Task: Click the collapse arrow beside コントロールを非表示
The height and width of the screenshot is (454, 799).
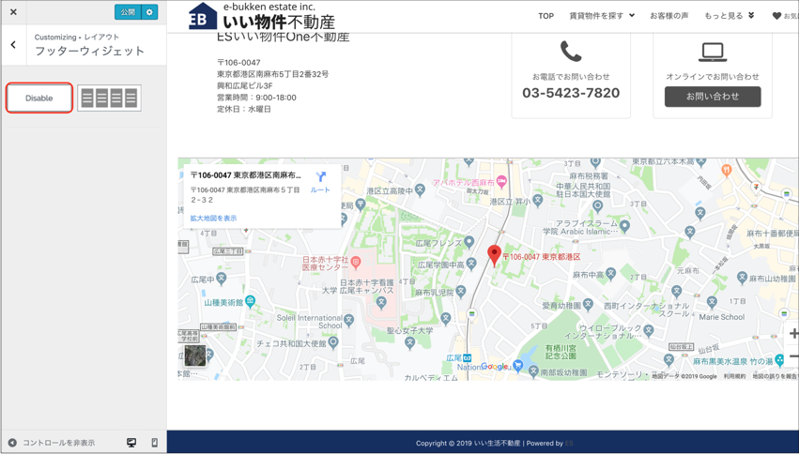Action: click(x=12, y=443)
